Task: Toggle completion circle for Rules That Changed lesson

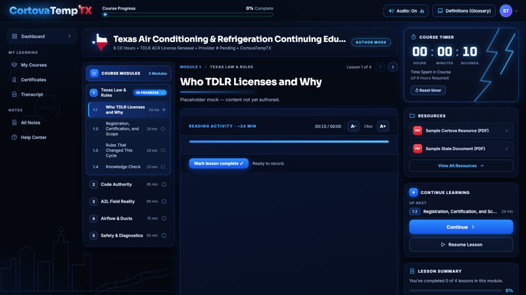Action: point(162,150)
